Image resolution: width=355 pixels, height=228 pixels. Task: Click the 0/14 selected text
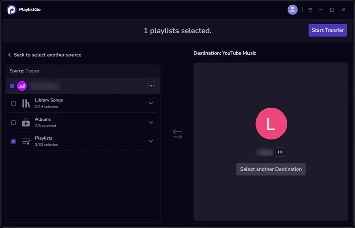pyautogui.click(x=47, y=107)
